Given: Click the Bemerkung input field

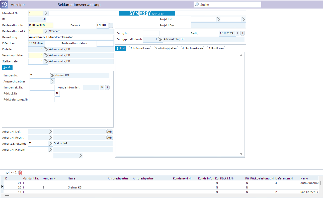Looking at the screenshot, I should tap(71, 37).
